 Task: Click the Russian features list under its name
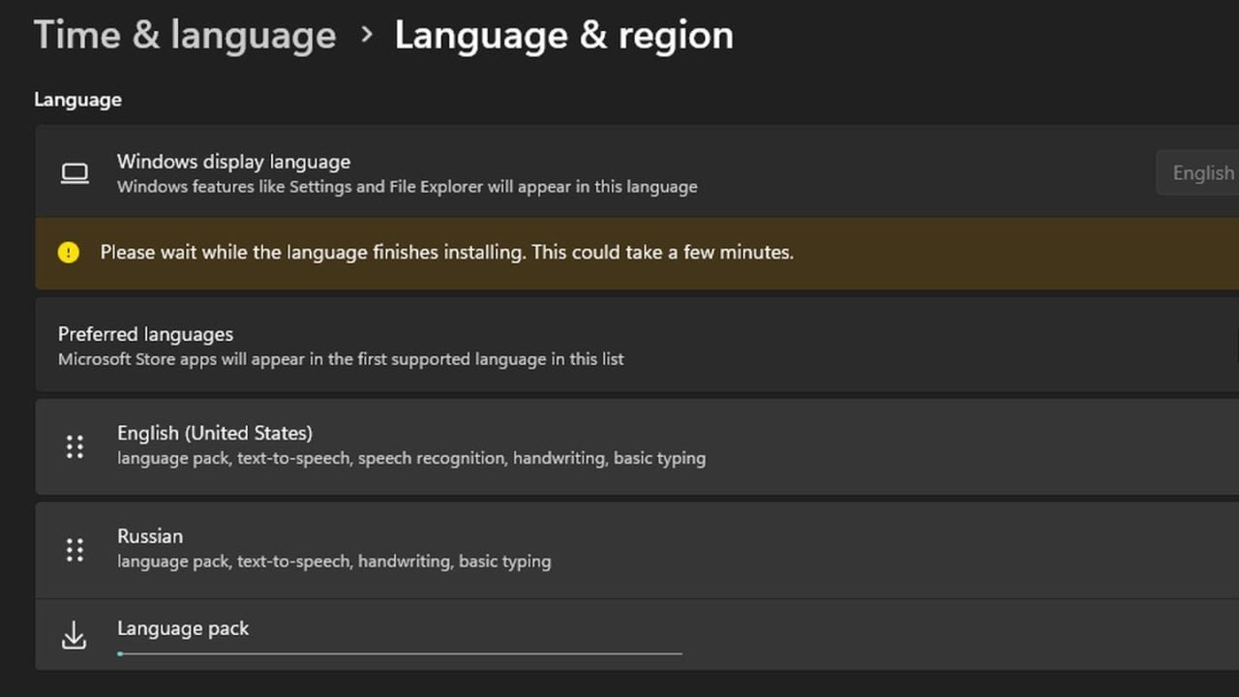pyautogui.click(x=334, y=561)
